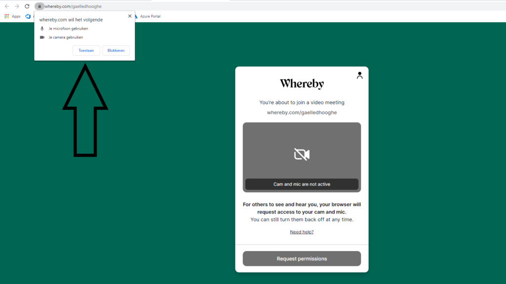Click 'whereby.com wil het volgende' heading
The image size is (506, 284).
tap(71, 20)
